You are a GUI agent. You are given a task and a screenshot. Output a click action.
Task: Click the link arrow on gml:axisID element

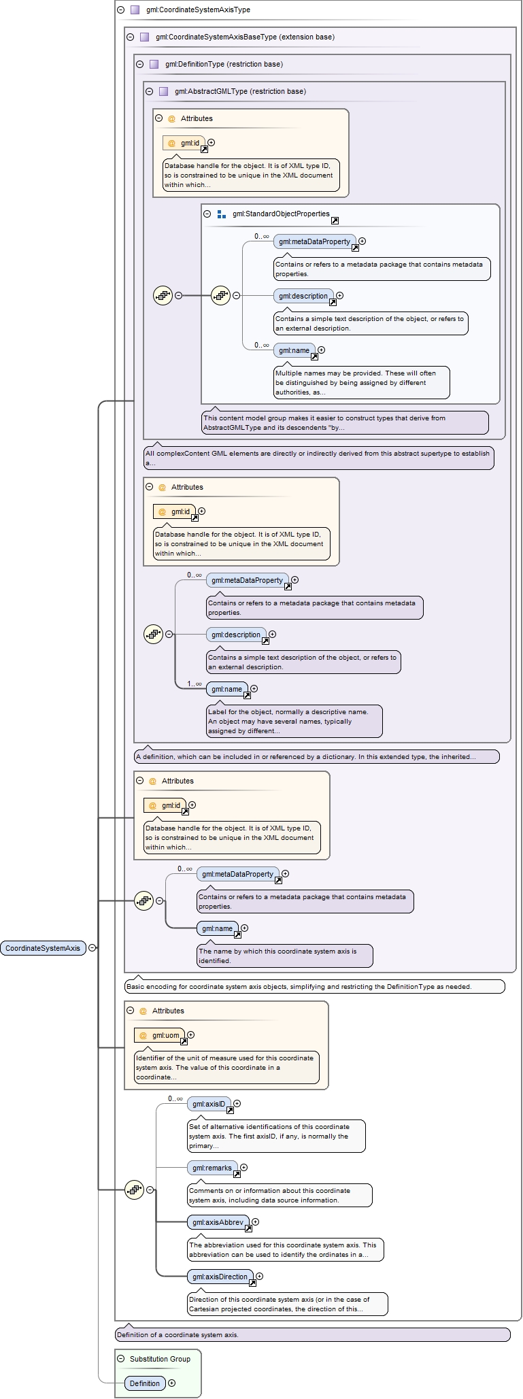[x=230, y=1110]
